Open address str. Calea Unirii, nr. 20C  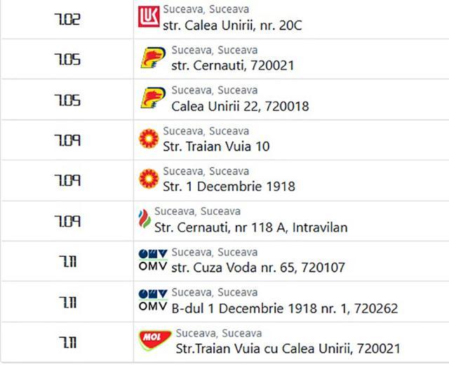[x=232, y=25]
